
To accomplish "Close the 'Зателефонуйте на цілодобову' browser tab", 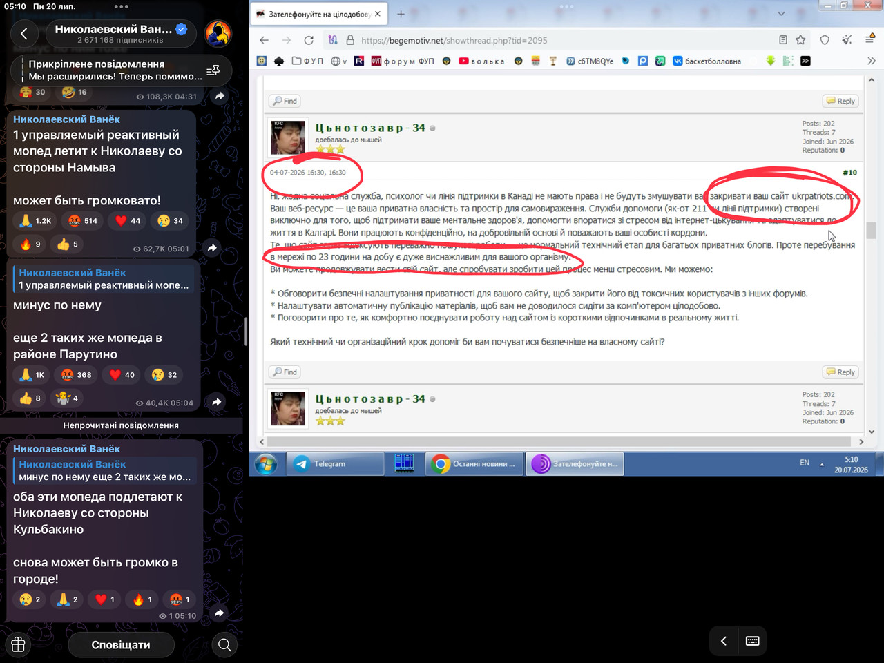I will pos(378,14).
